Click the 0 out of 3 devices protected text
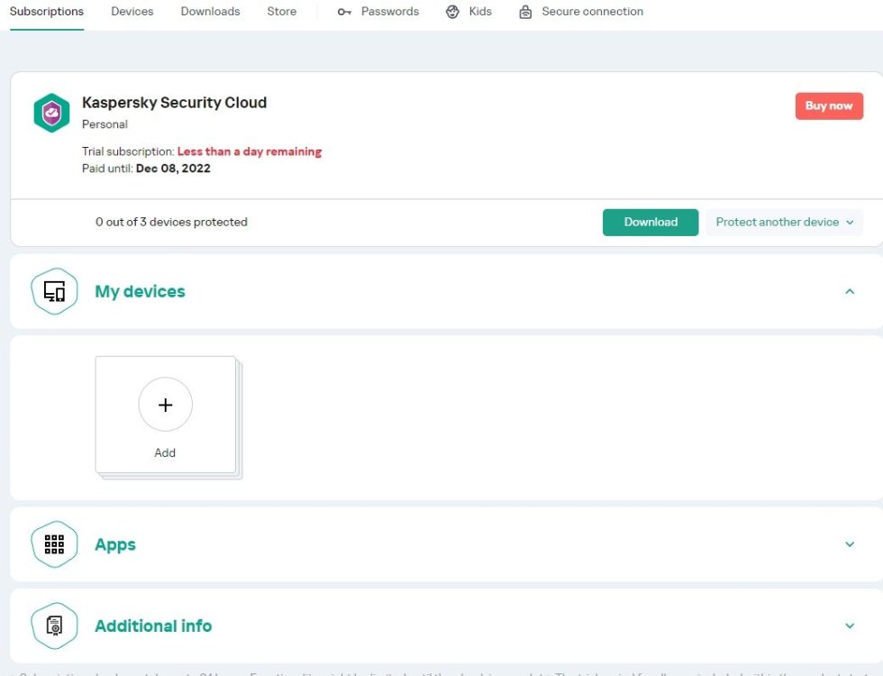Viewport: 883px width, 676px height. [171, 222]
